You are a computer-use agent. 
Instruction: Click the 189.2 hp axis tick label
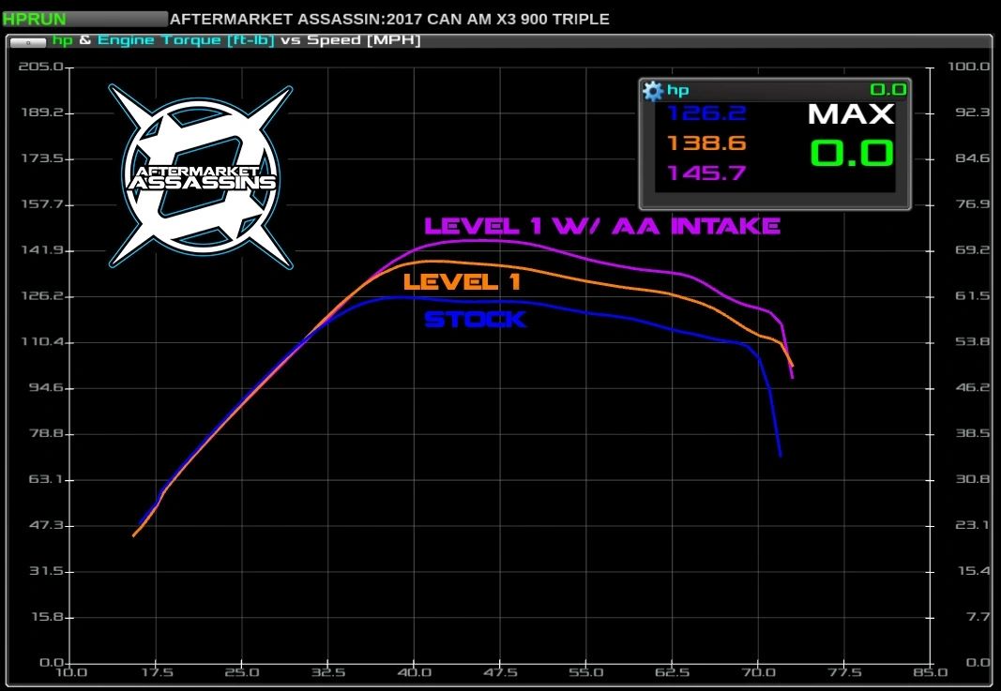pyautogui.click(x=42, y=113)
